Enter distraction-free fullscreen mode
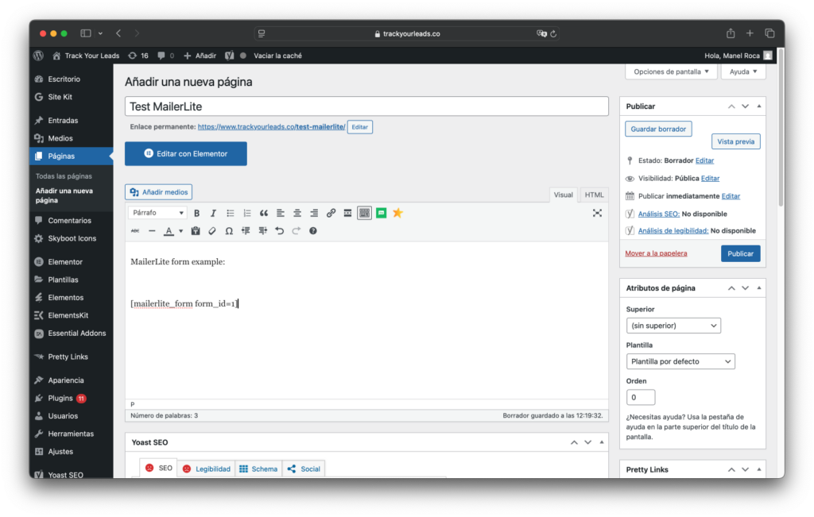Image resolution: width=814 pixels, height=517 pixels. point(598,213)
